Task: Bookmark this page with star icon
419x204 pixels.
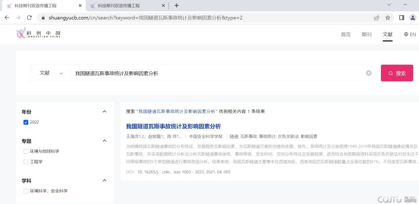Action: [387, 18]
